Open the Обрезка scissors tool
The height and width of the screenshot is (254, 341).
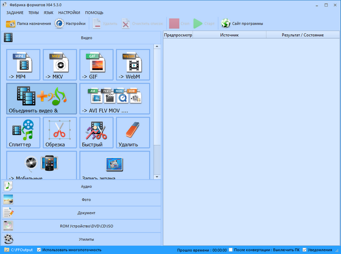click(60, 133)
